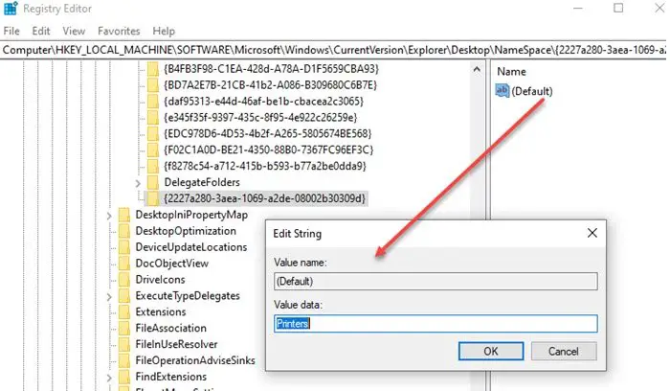Viewport: 670px width, 391px height.
Task: Open the View menu
Action: 74,32
